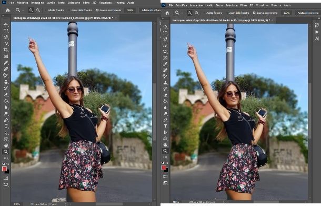Open the Livello menu in right window
This screenshot has width=321, height=206.
point(209,5)
